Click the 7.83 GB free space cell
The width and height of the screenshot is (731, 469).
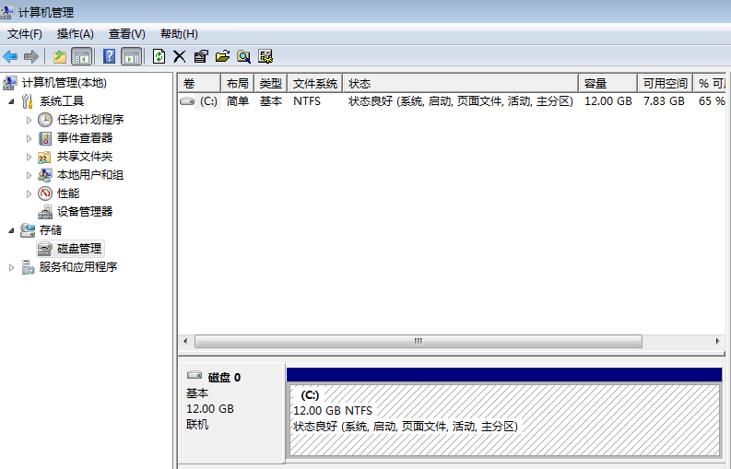664,101
